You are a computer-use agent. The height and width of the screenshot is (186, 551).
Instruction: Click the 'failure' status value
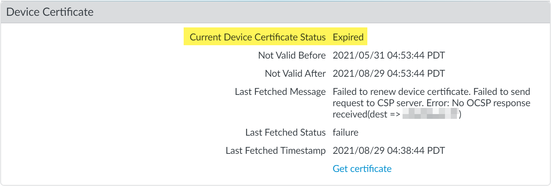345,132
